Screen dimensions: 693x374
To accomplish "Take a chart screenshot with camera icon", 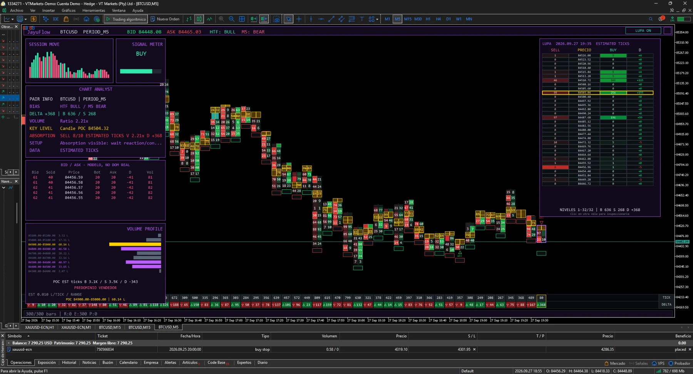I will [276, 19].
